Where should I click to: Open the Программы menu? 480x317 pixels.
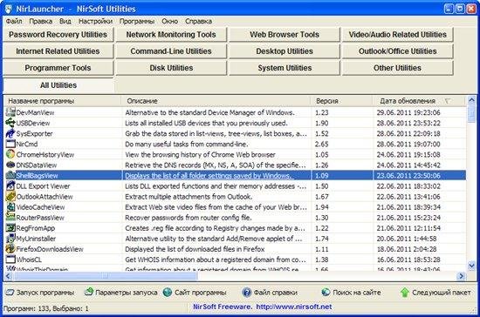pos(137,22)
